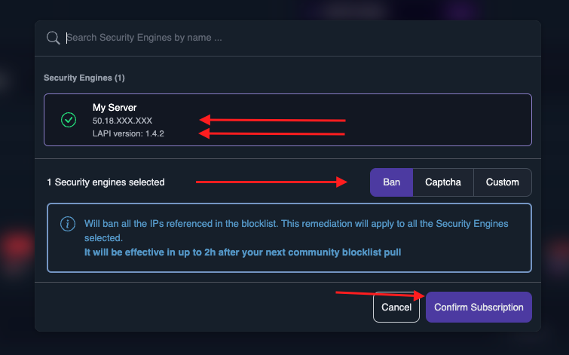Click the '1 Security engines selected' label
This screenshot has width=569, height=355.
coord(106,182)
